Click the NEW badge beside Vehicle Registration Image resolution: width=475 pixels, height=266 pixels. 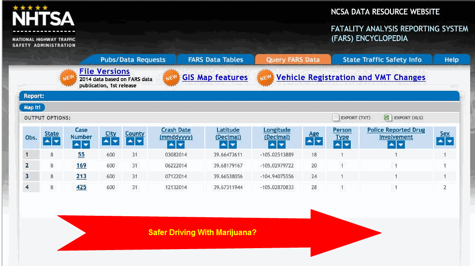[x=265, y=78]
